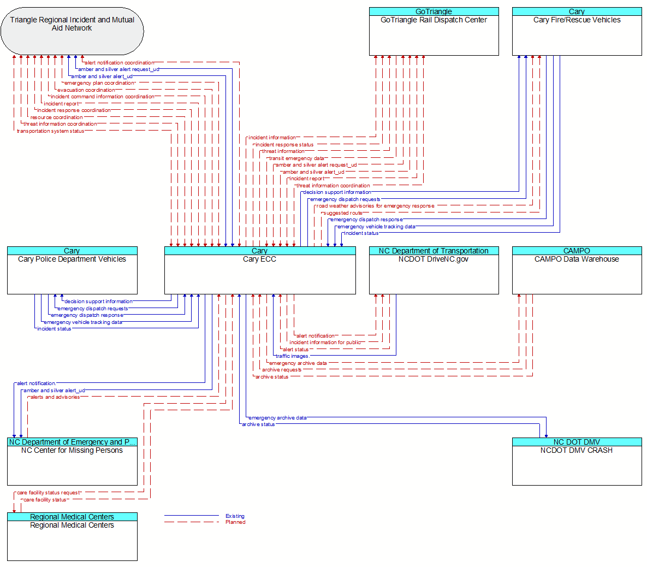This screenshot has height=567, width=647.
Task: Select 'care facility status request' flow label
Action: coord(48,493)
